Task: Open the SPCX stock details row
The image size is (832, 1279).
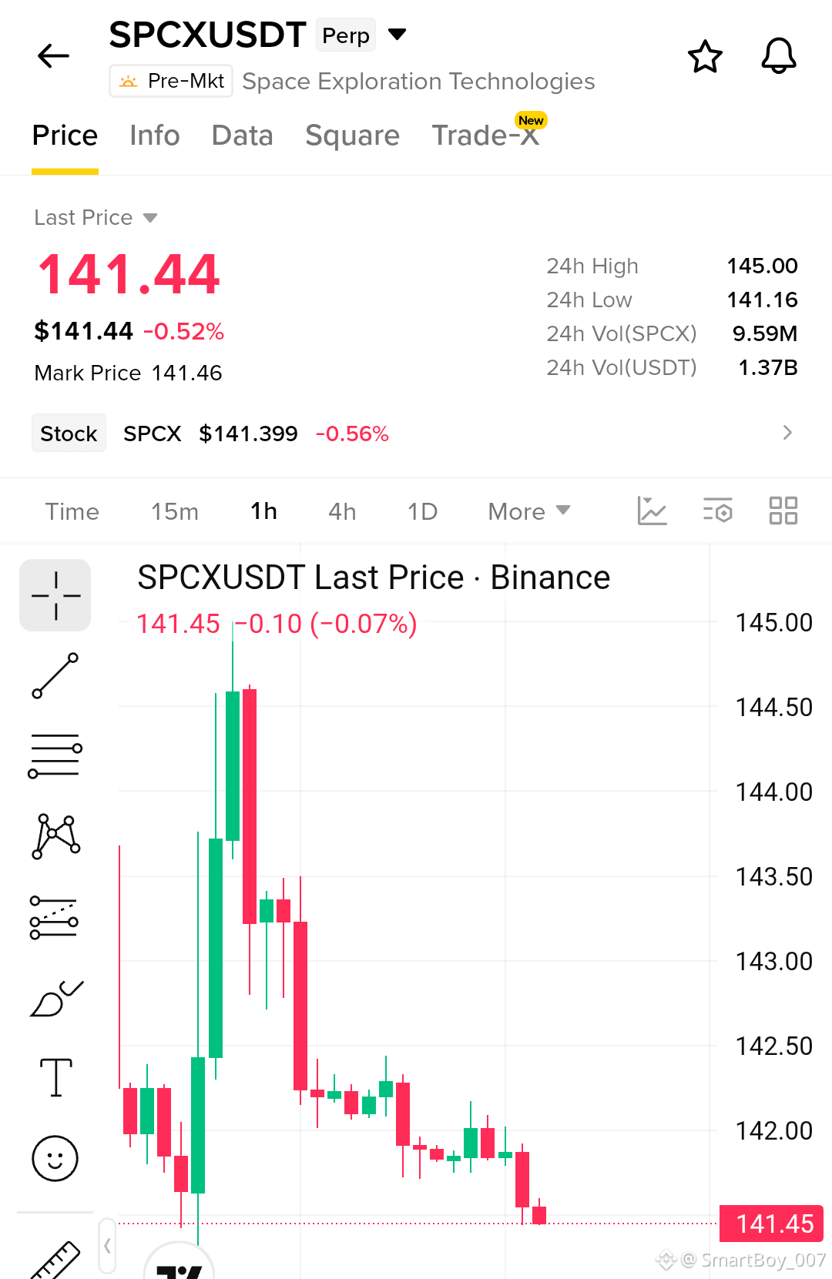Action: click(416, 433)
